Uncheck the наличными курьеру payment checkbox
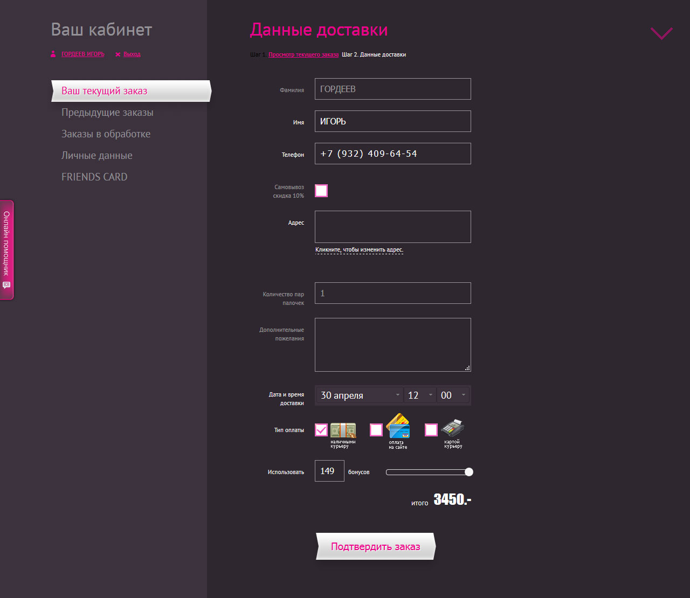 [321, 430]
